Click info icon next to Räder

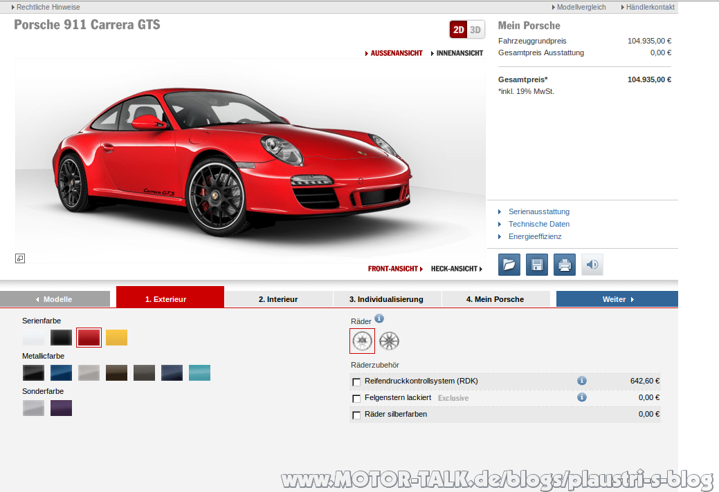coord(379,319)
